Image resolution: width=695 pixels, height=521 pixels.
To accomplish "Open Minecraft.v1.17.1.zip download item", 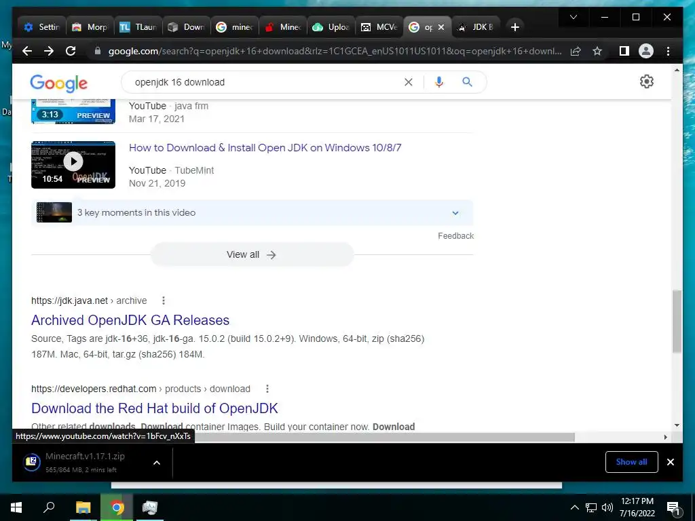I will pos(84,463).
